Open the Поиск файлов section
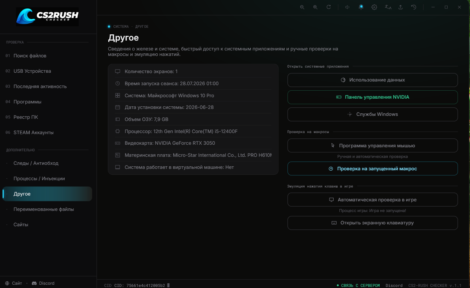470x288 pixels. [48, 56]
